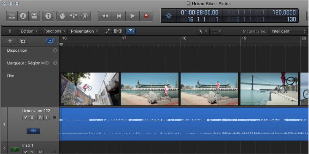309x154 pixels.
Task: Click the tempo value 120.0000
Action: [284, 12]
